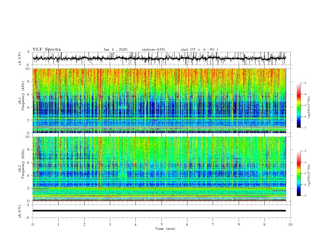Click the ch.1(V) axis label

[20, 58]
